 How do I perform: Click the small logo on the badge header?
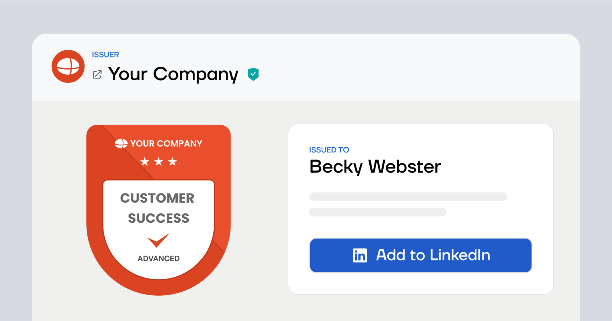121,144
